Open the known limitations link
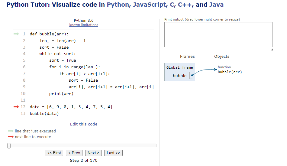This screenshot has height=166, width=287. tap(84, 25)
